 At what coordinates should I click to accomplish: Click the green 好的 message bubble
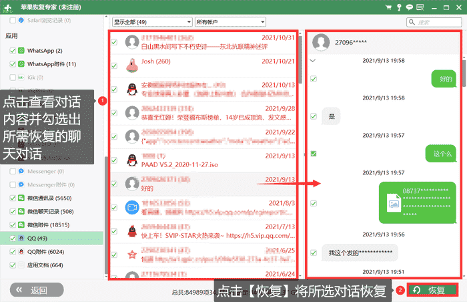(x=444, y=79)
